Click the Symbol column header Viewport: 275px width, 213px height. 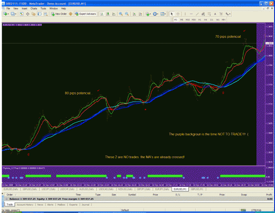[132, 195]
